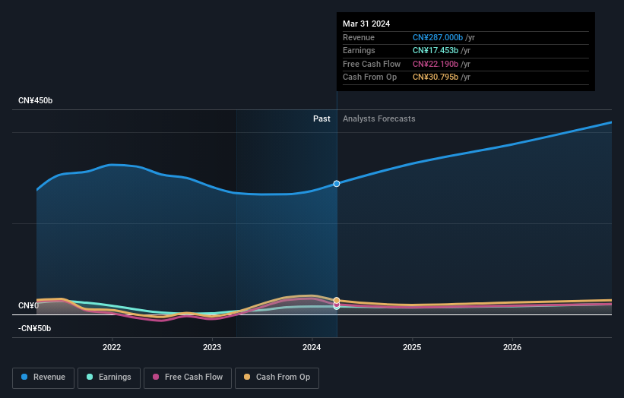This screenshot has height=398, width=624.
Task: Click the Past label on chart
Action: point(322,118)
